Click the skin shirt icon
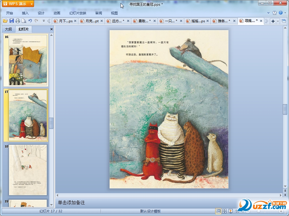This screenshot has height=216, width=289. 274,13
